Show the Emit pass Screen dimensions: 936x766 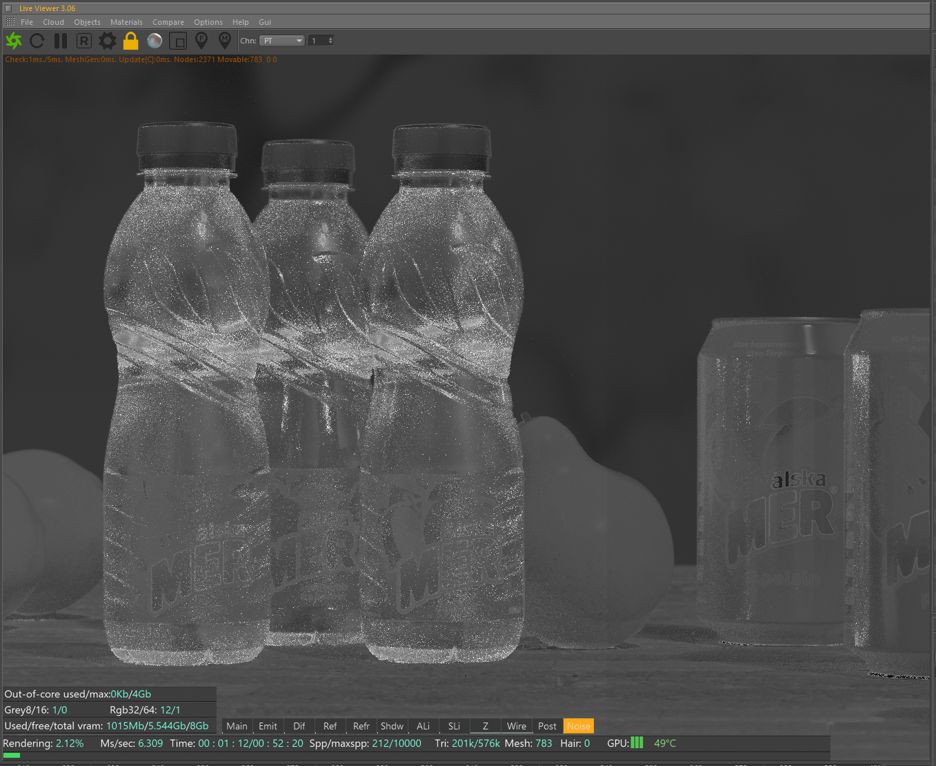tap(268, 726)
